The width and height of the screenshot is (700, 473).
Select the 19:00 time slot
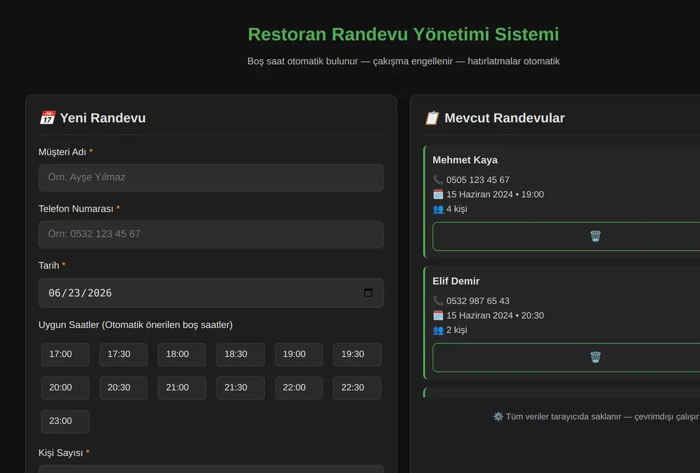(299, 354)
